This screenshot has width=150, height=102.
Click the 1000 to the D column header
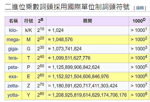139,21
